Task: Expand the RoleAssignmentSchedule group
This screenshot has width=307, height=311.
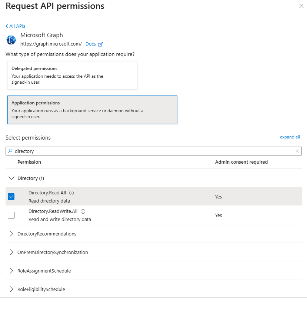Action: coord(11,271)
